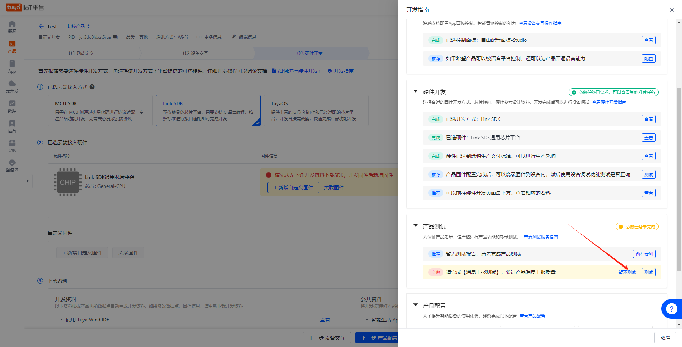Viewport: 682px width, 347px height.
Task: Close the 开发指南 panel with X
Action: tap(672, 10)
